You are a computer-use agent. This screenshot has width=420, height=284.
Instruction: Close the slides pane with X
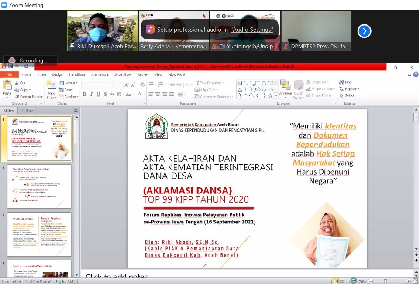point(76,110)
